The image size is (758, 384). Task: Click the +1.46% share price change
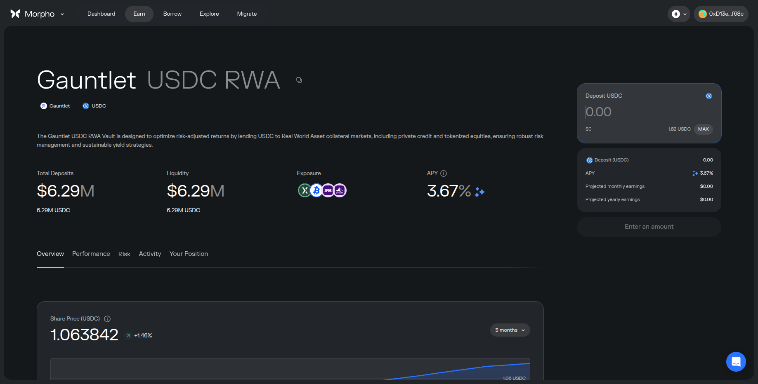pos(143,335)
